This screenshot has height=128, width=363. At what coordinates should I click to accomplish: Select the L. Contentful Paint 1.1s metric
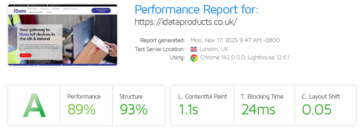(188, 109)
